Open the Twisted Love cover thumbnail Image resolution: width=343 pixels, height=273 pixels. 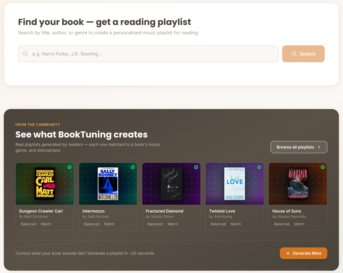(234, 183)
